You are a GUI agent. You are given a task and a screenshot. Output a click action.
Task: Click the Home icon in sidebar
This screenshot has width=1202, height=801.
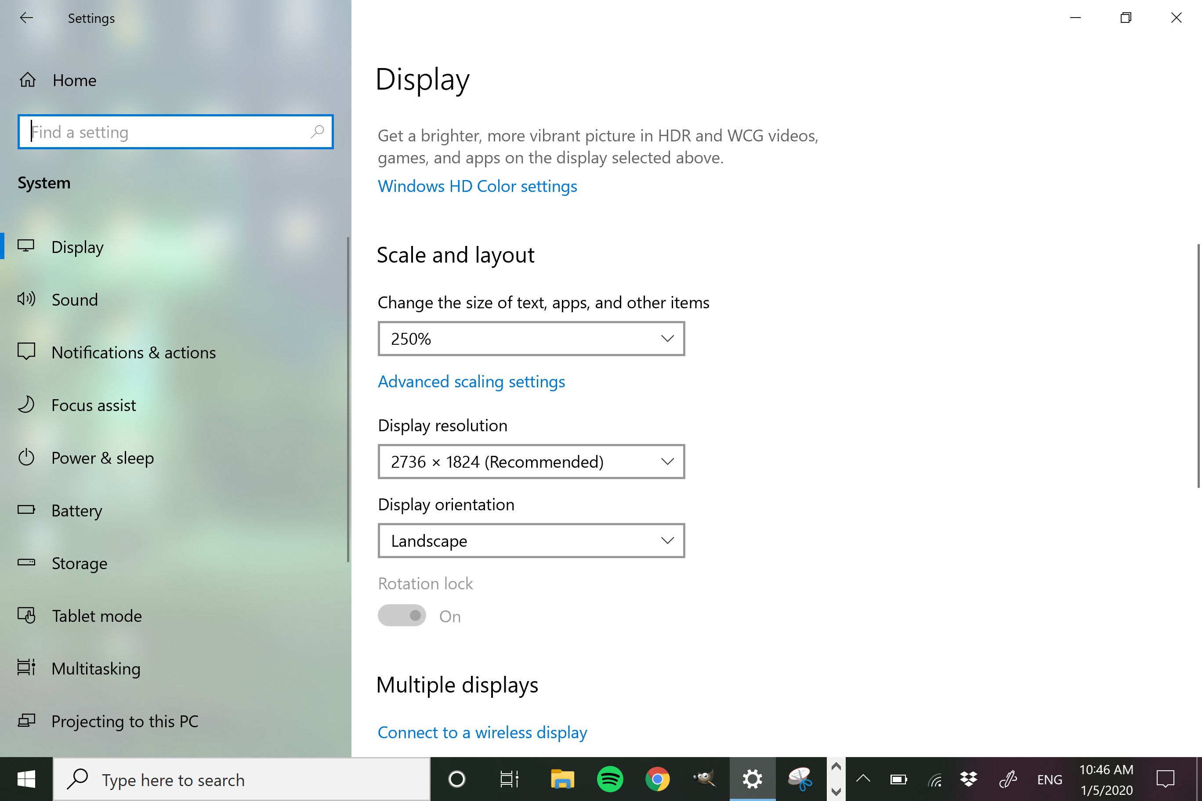pos(28,80)
